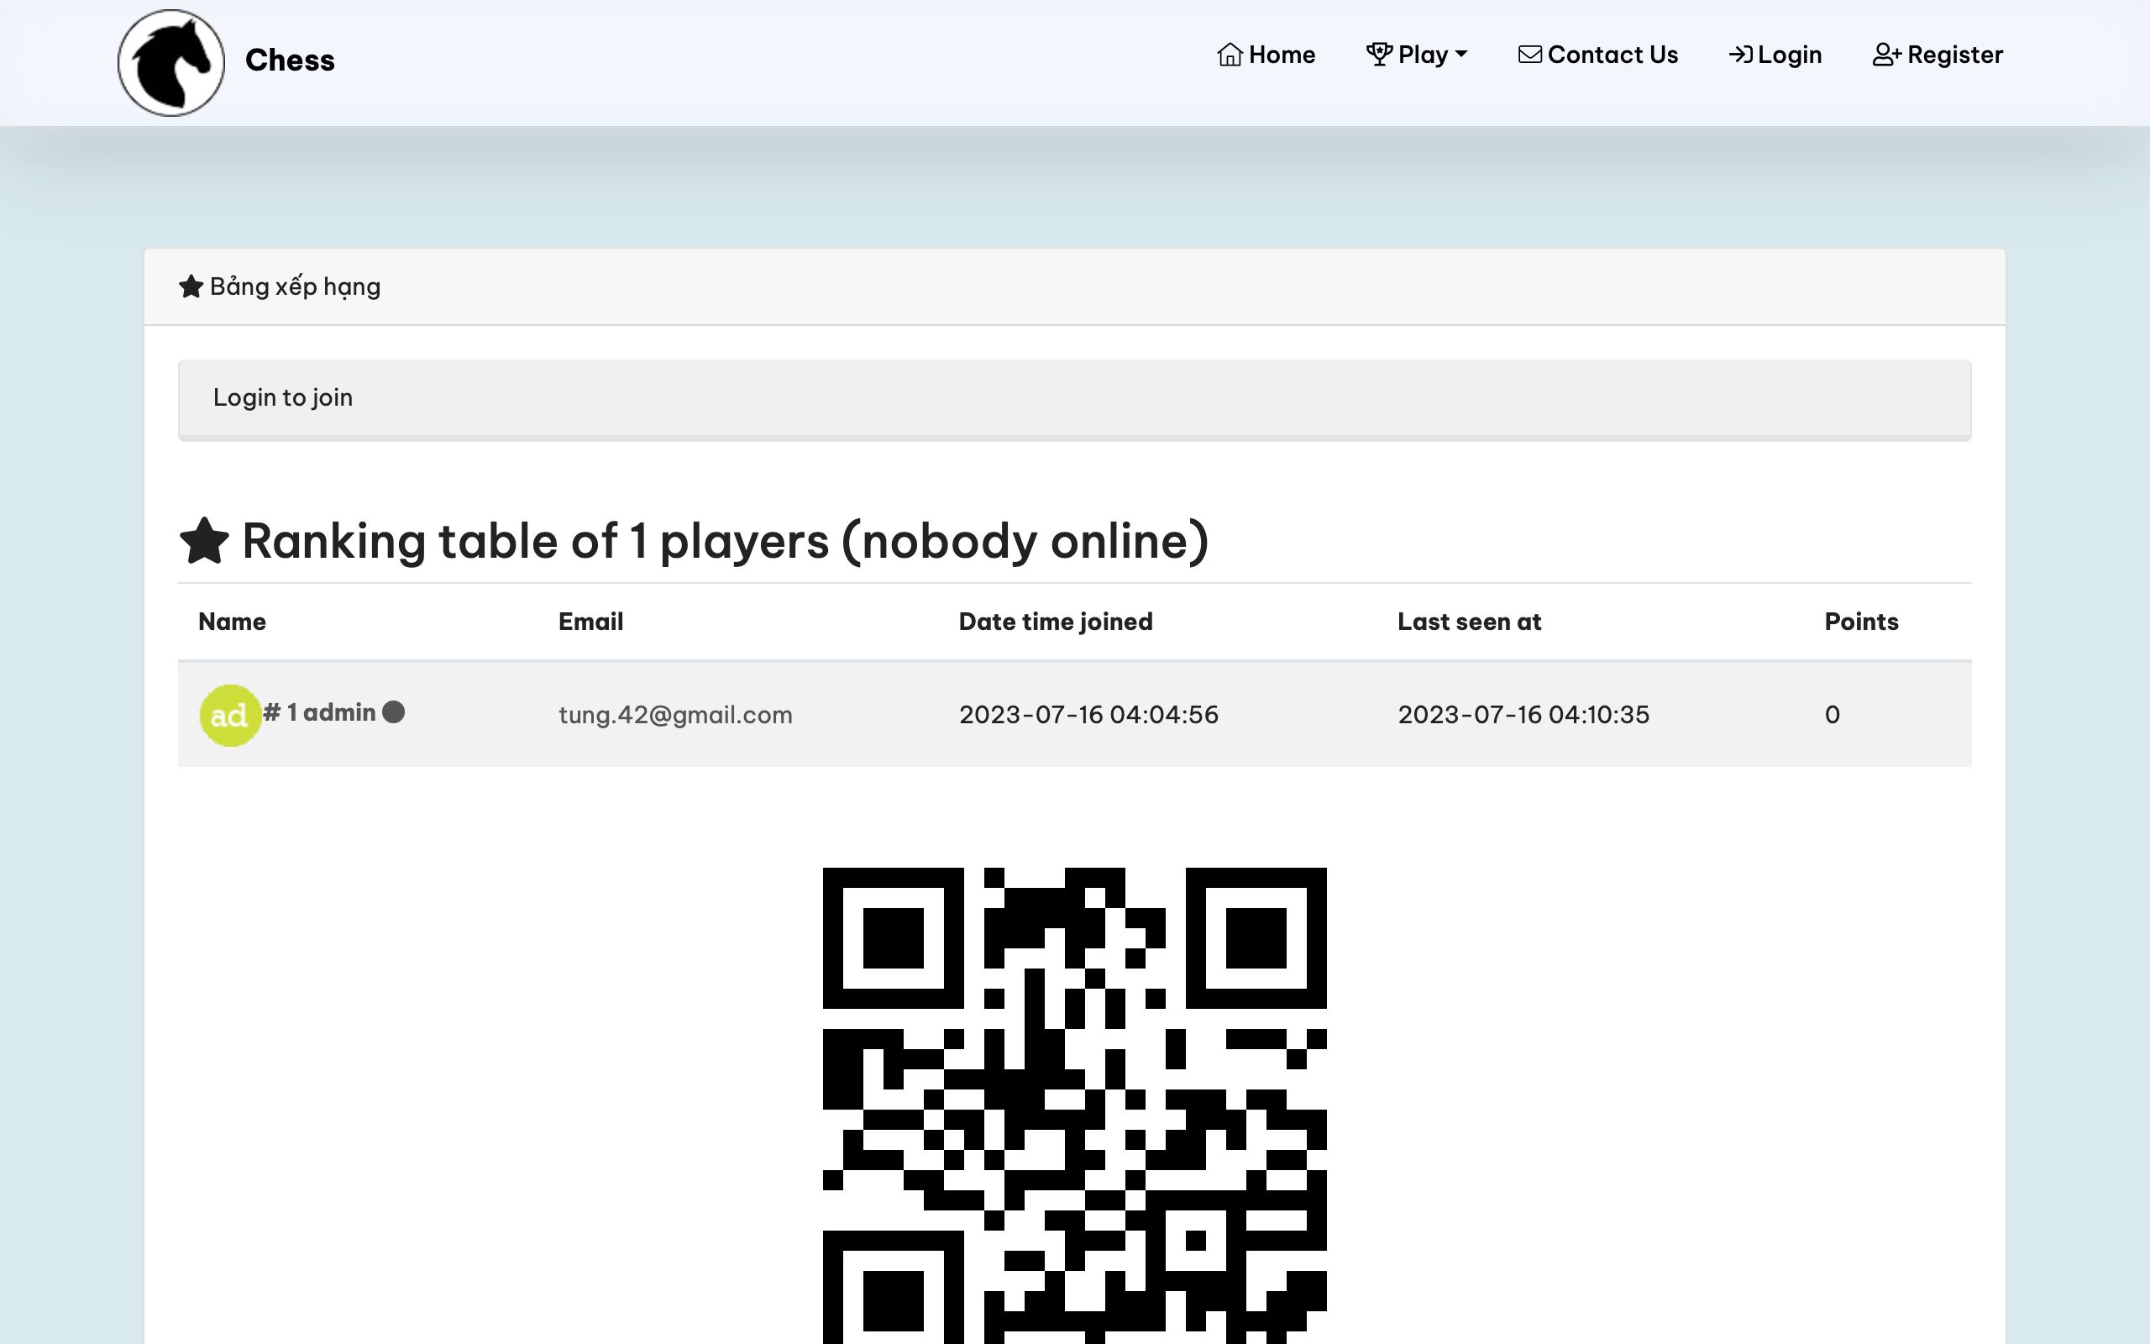Open the # 1 admin player name
This screenshot has width=2150, height=1344.
[319, 713]
